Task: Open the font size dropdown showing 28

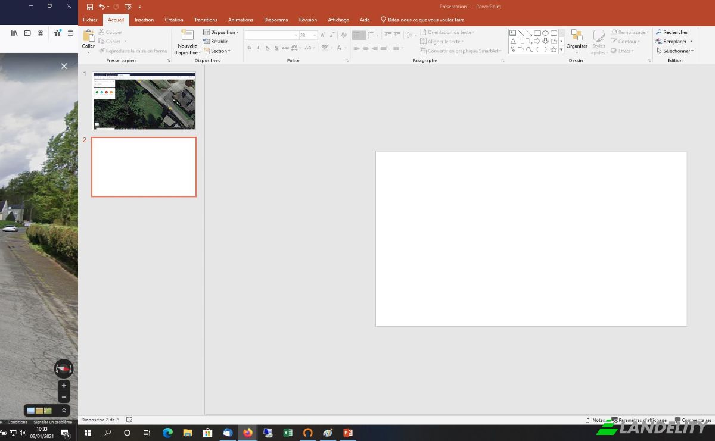Action: (307, 35)
